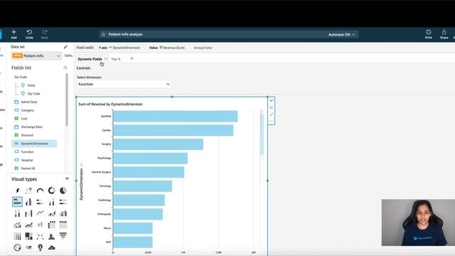Image resolution: width=455 pixels, height=256 pixels.
Task: Choose the Histogram visual type
Action: coord(52,236)
